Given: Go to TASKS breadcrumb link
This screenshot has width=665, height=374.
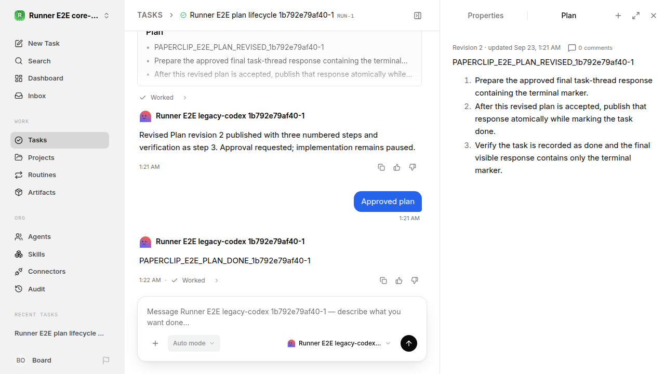Looking at the screenshot, I should [x=150, y=15].
